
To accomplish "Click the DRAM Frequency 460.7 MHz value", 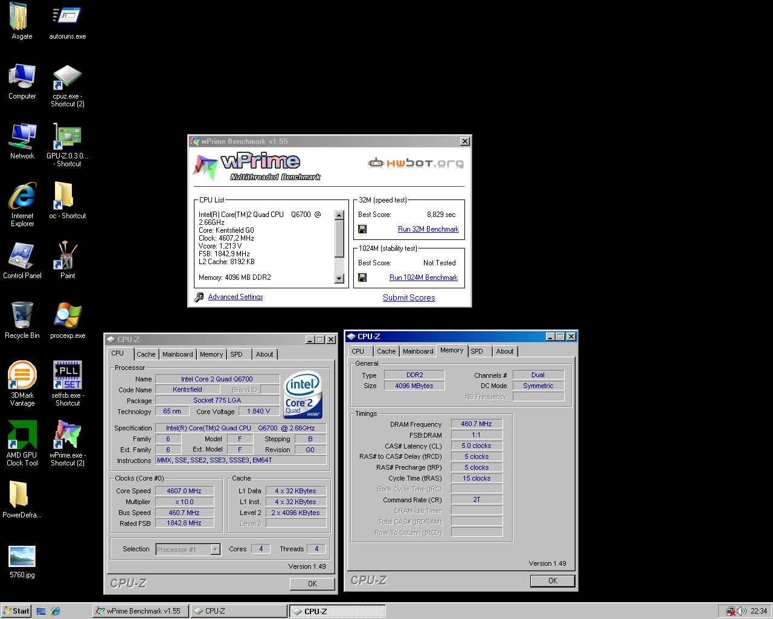I will point(476,424).
